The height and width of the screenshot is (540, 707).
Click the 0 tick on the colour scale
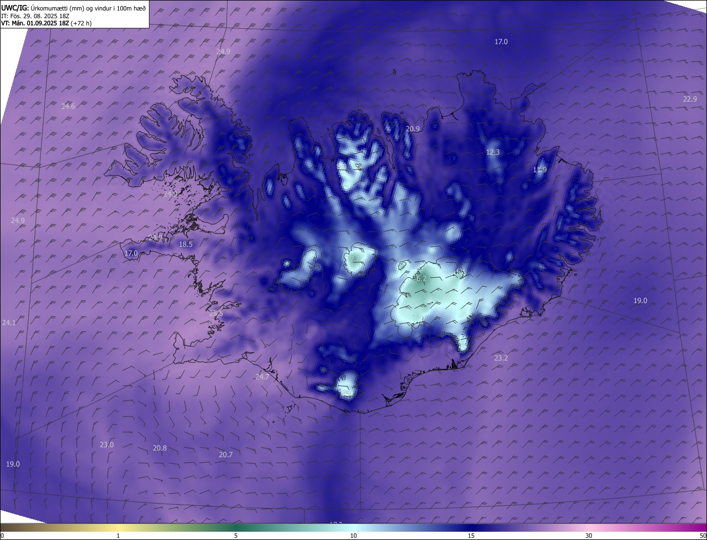pos(2,536)
